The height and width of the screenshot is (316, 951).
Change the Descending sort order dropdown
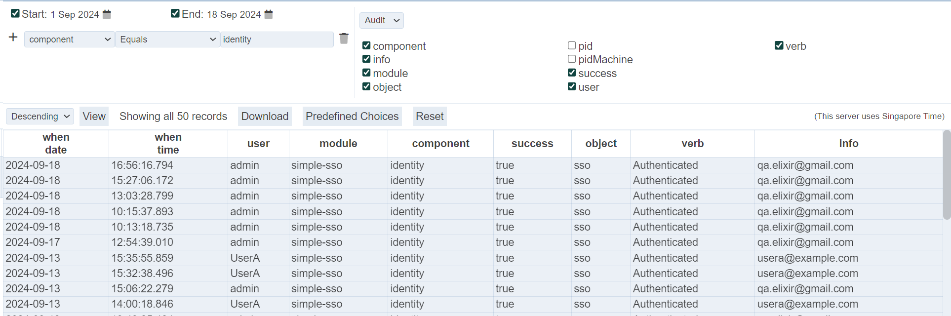coord(40,117)
